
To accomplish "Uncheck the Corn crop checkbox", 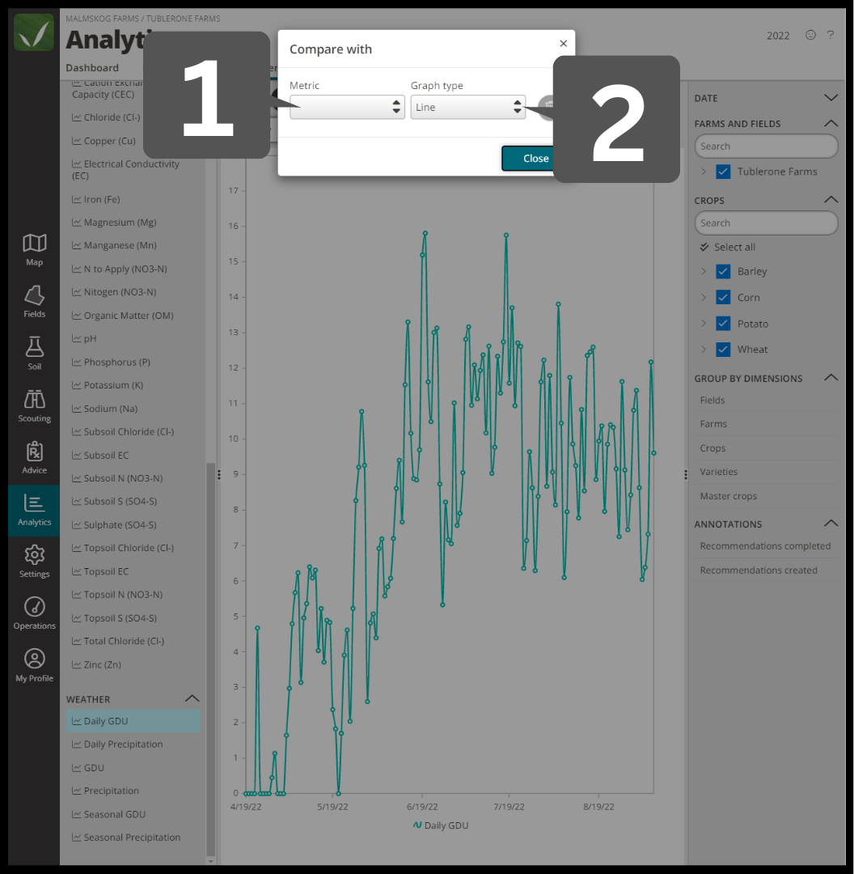I will pyautogui.click(x=723, y=298).
